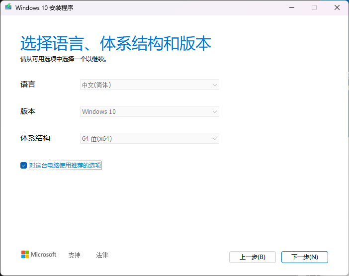
Task: Open the 支持 link
Action: click(x=75, y=255)
